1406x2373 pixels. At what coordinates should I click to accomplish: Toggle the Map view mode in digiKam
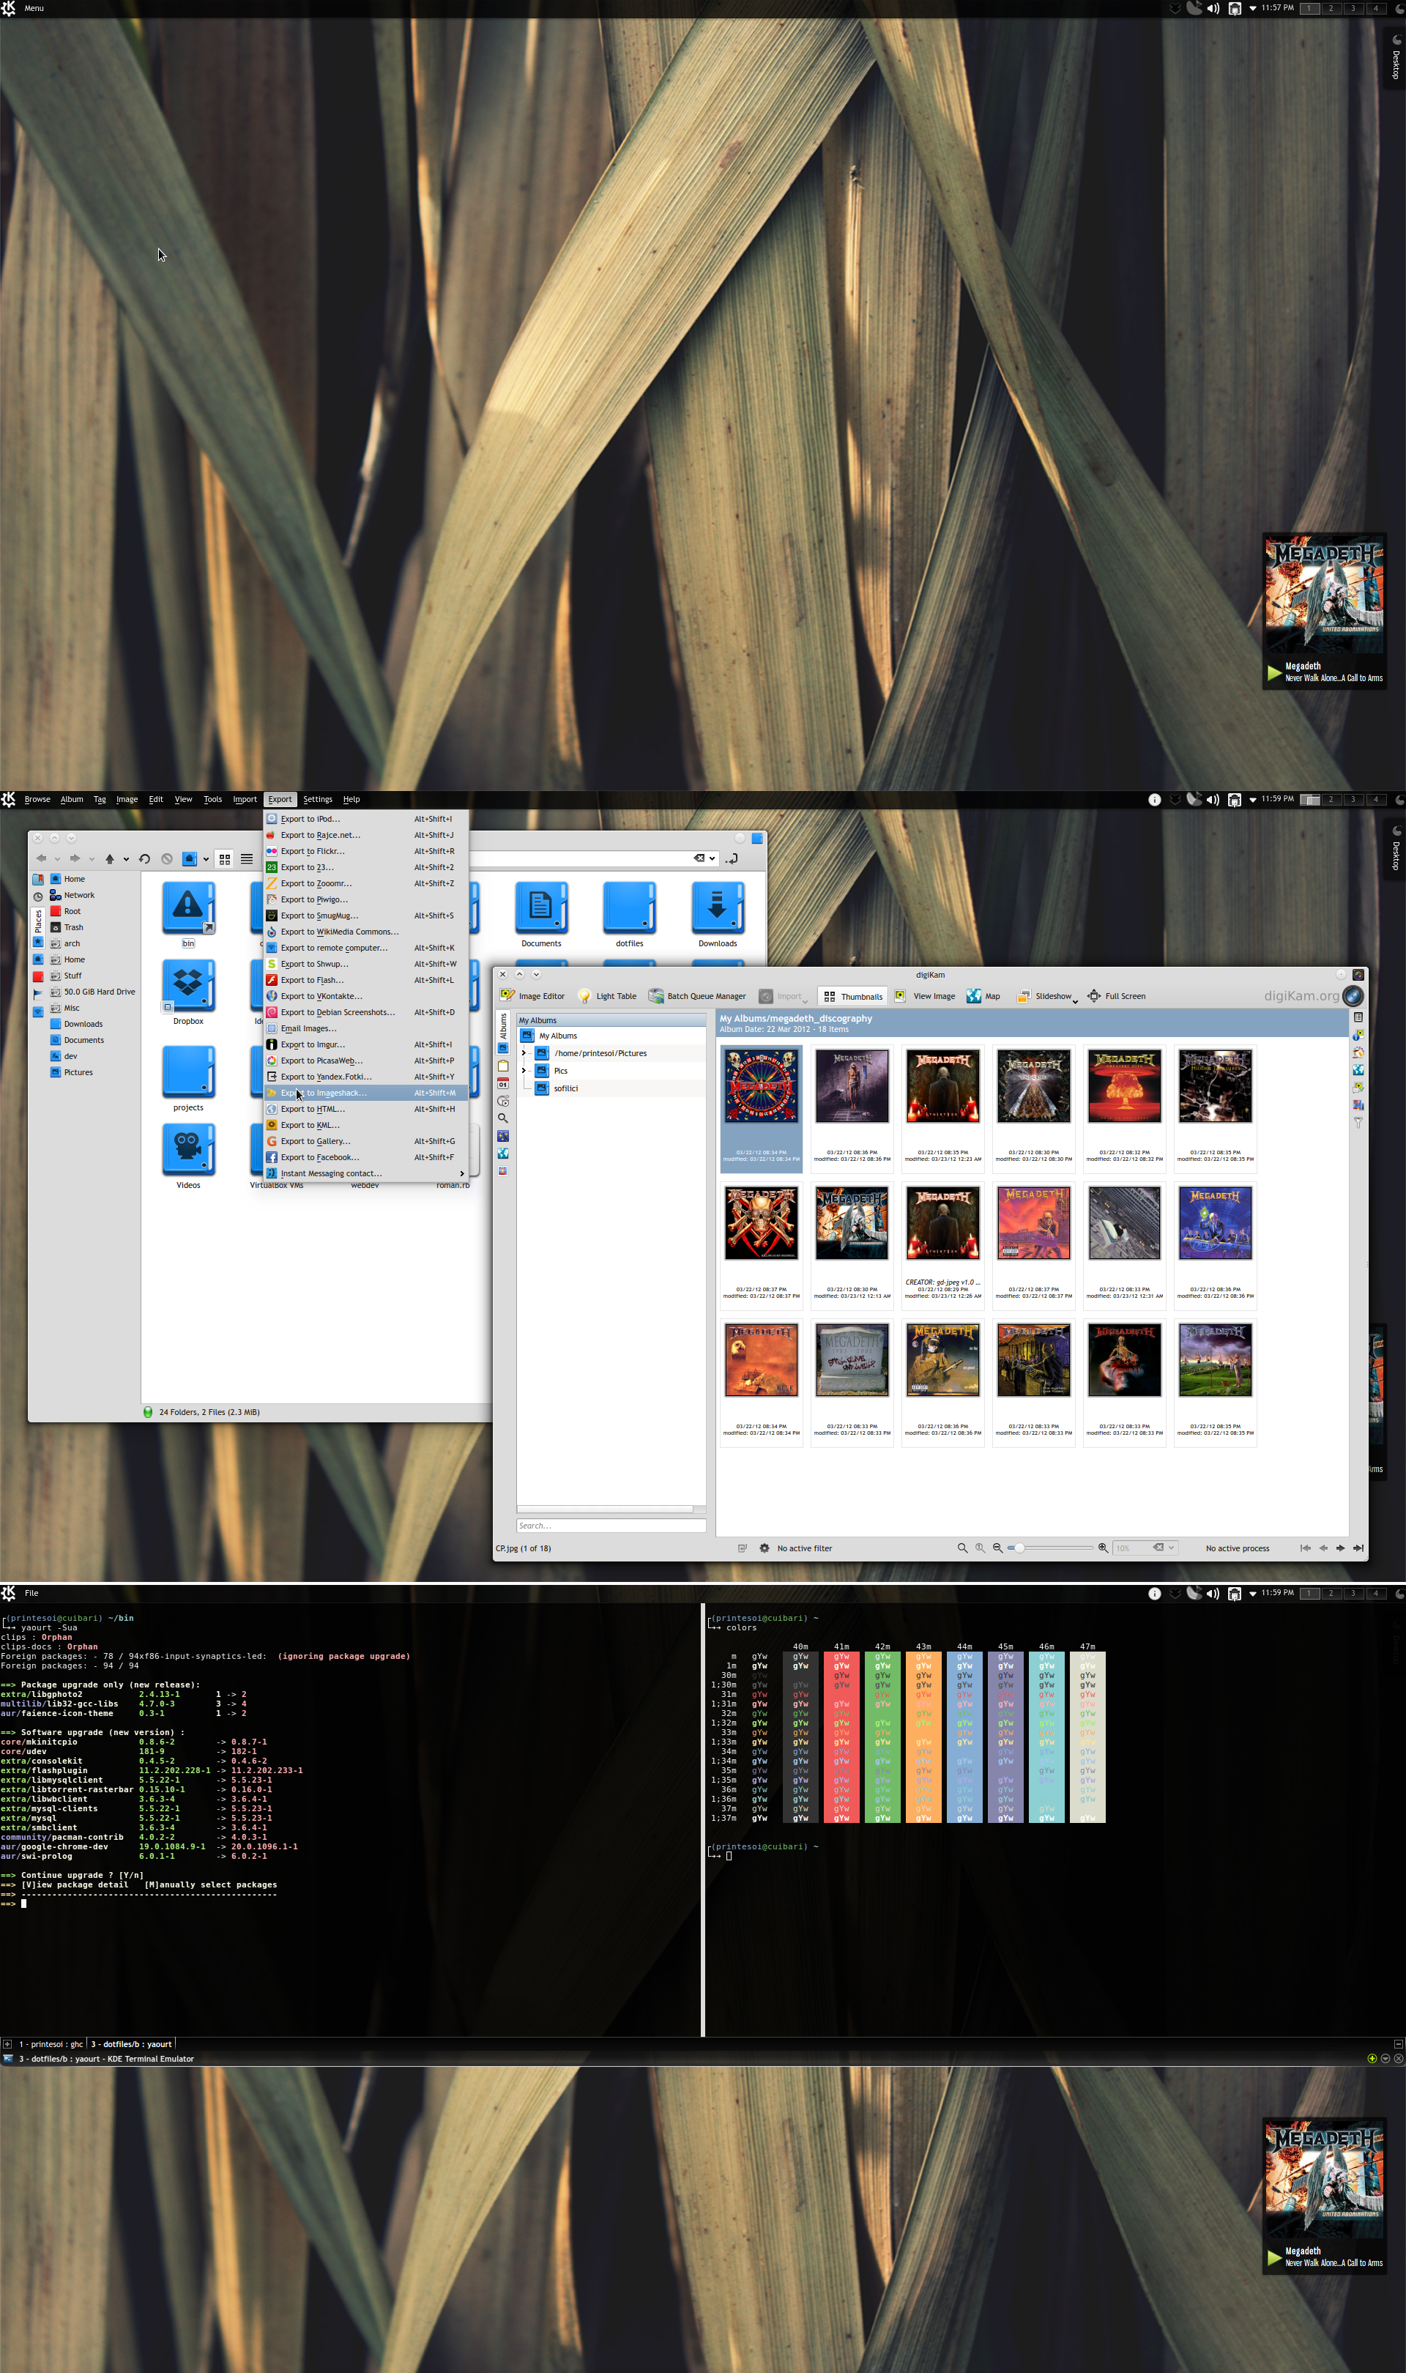[x=983, y=995]
